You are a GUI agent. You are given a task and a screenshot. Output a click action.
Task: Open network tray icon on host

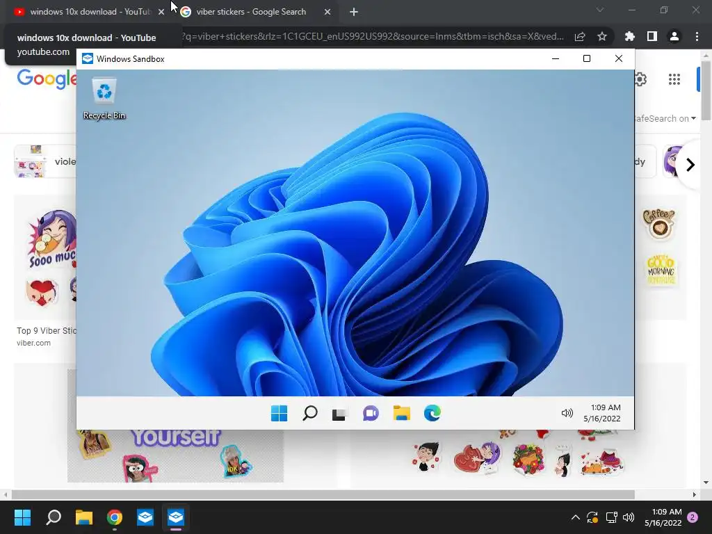[611, 517]
